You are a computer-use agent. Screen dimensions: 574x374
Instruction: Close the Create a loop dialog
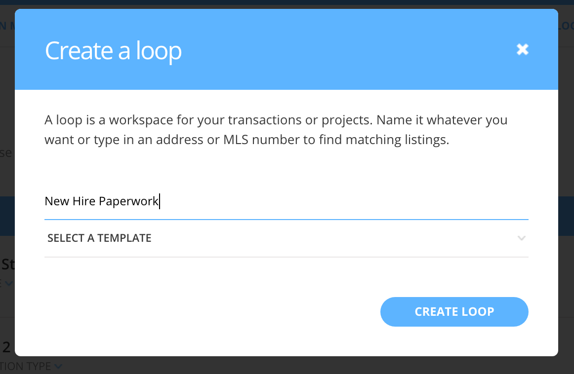(522, 49)
